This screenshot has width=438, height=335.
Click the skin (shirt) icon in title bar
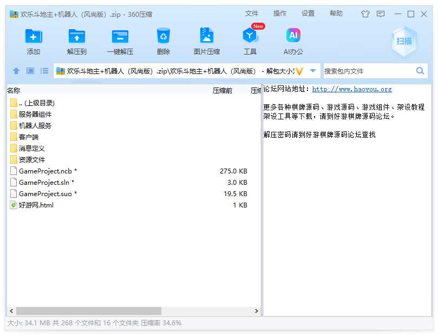[365, 14]
